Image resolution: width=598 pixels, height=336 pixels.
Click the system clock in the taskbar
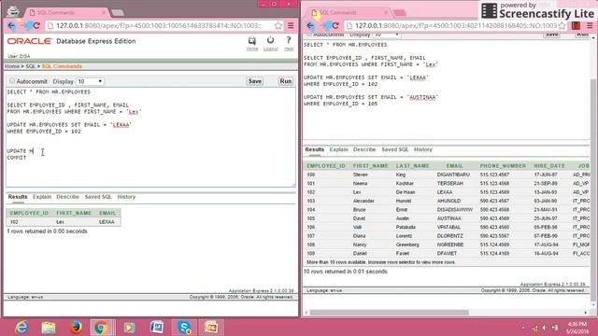pos(577,328)
